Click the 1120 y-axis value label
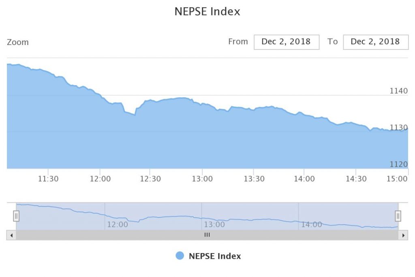This screenshot has height=277, width=415. (x=398, y=164)
